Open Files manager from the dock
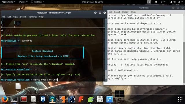The width and height of the screenshot is (185, 104). [33, 99]
